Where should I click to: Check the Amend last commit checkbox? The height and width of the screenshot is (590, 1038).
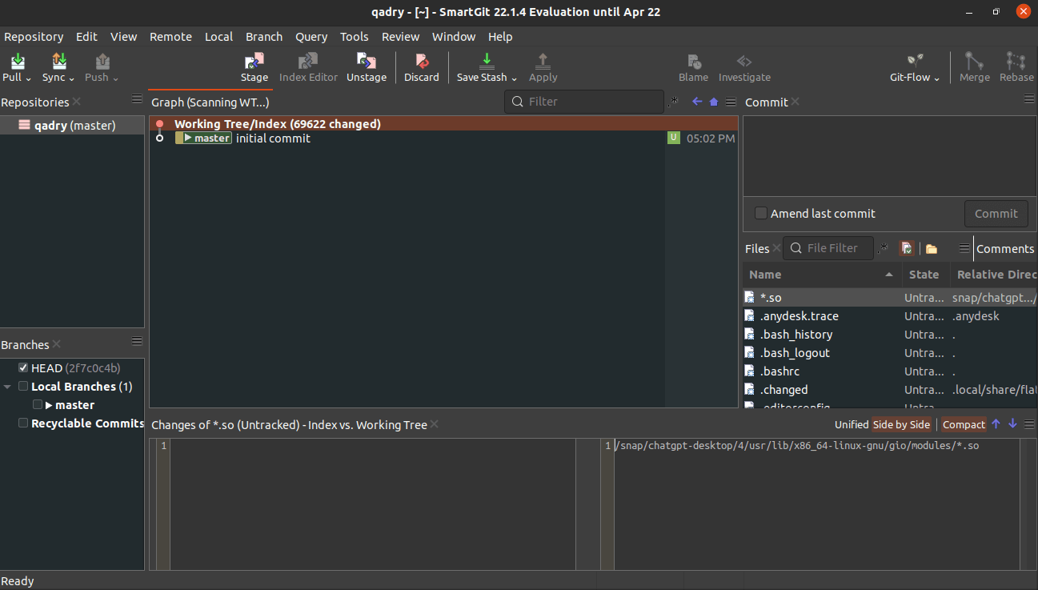[761, 214]
